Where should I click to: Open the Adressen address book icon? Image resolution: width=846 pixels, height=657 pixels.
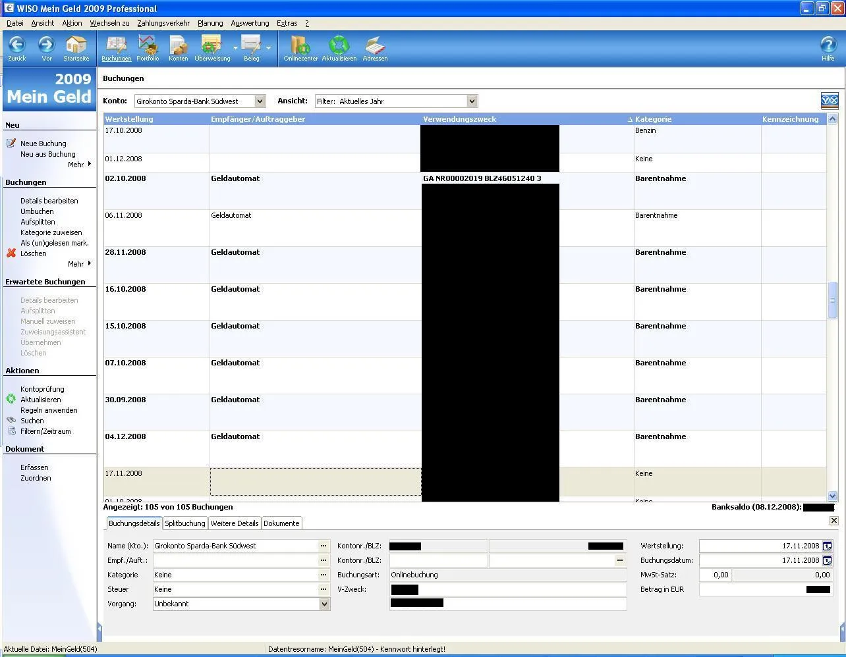coord(375,46)
